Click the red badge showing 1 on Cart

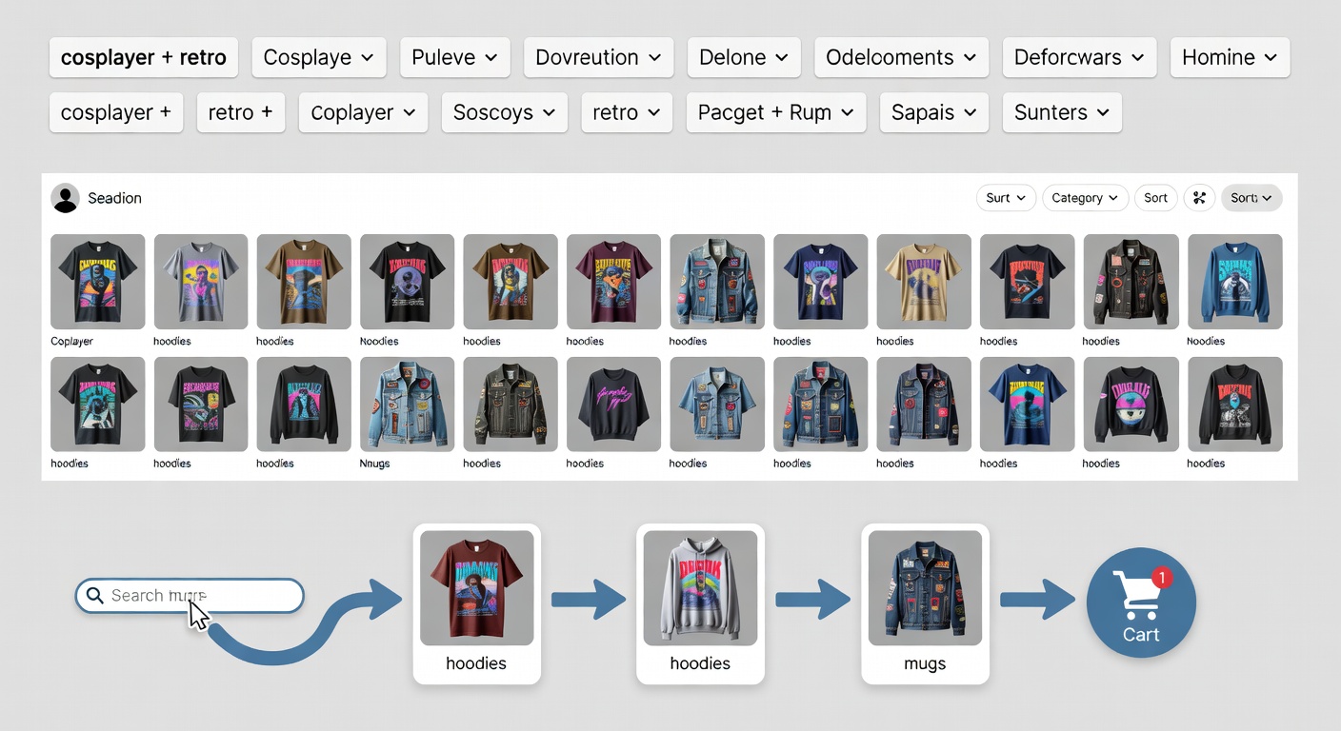coord(1161,578)
